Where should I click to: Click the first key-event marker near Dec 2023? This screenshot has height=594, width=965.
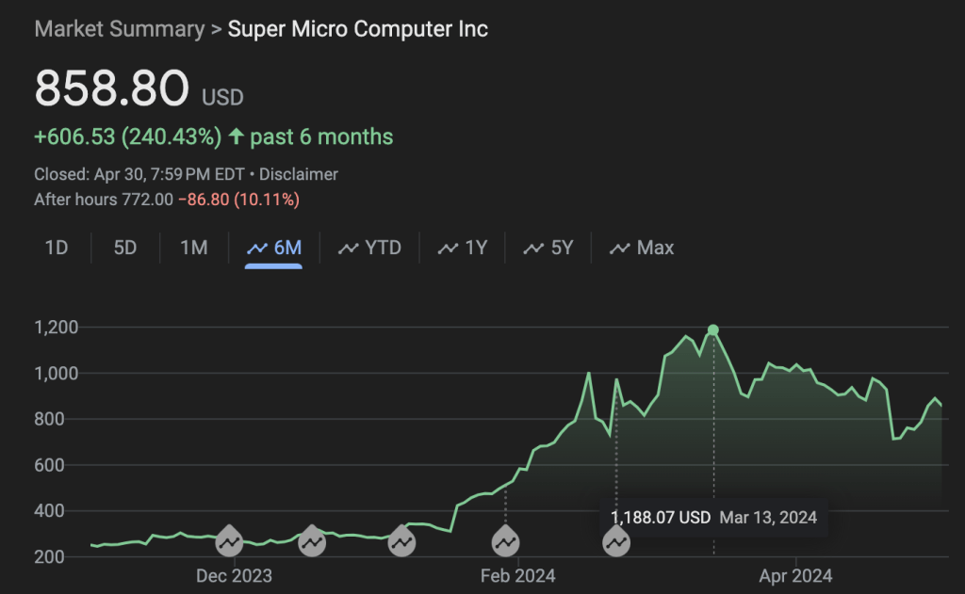[229, 541]
